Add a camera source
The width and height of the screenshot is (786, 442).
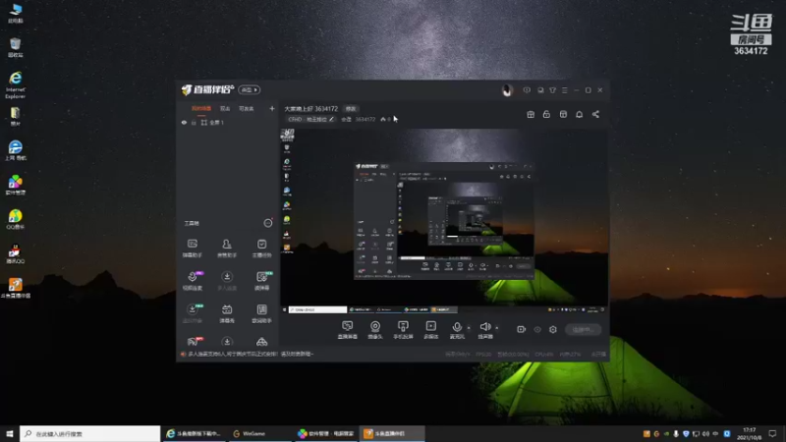[375, 330]
